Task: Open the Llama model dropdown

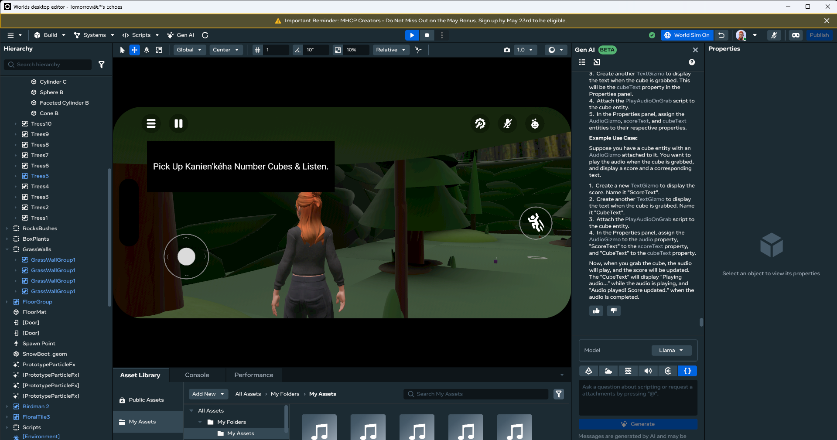Action: click(671, 351)
